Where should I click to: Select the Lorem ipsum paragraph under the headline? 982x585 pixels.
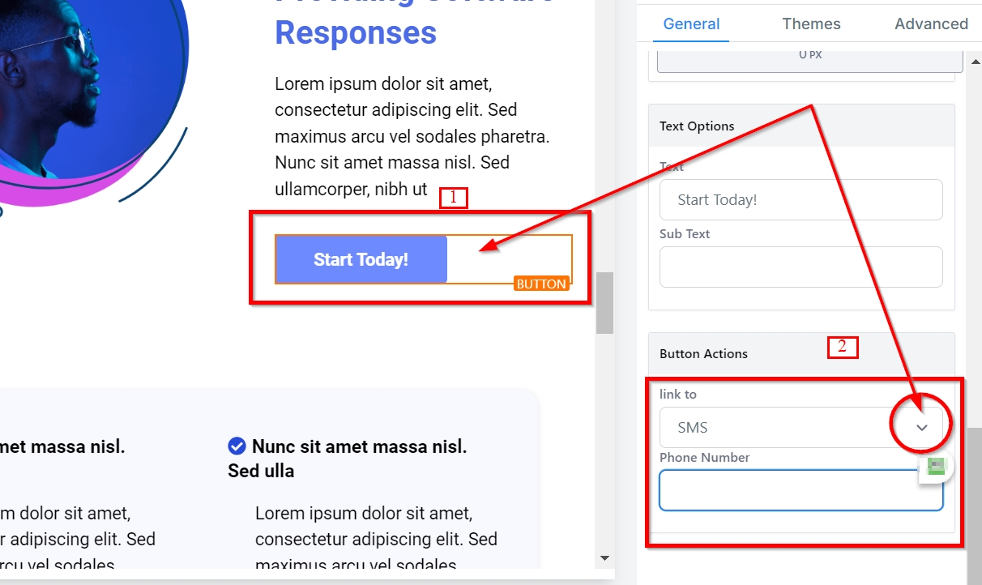413,136
